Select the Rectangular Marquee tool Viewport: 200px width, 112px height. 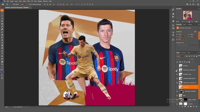[x=2, y=13]
